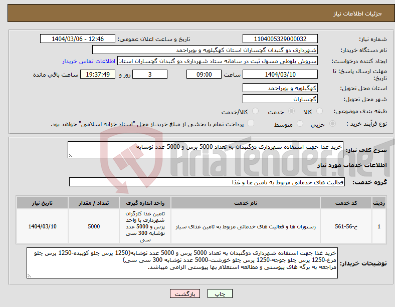Image resolution: width=395 pixels, height=307 pixels.
Task: Click request creator name field
Action: coord(218,61)
